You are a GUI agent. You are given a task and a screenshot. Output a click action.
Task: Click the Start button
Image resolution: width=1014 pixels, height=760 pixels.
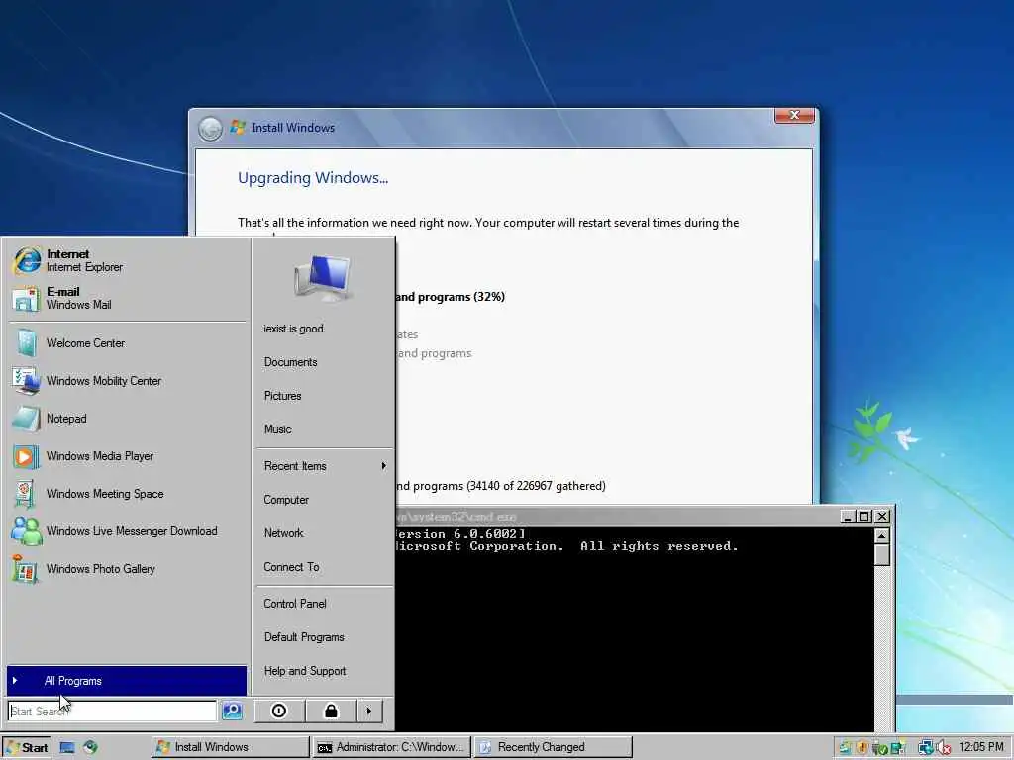pyautogui.click(x=26, y=747)
